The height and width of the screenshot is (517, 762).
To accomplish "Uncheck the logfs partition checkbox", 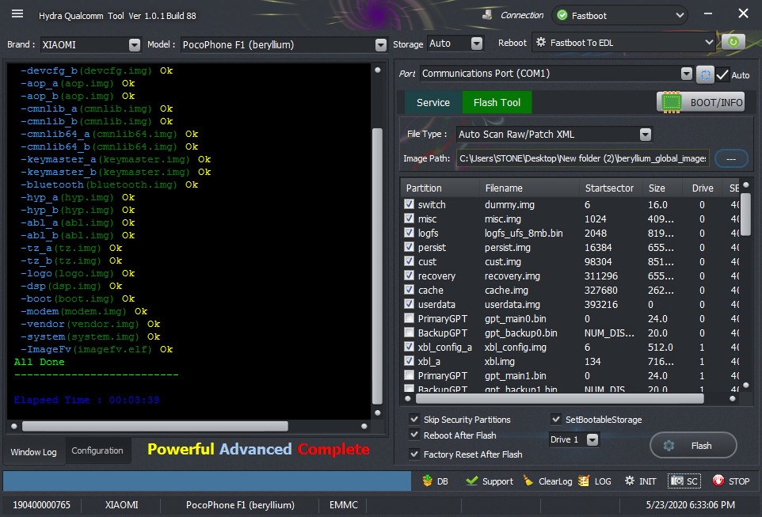I will [410, 233].
